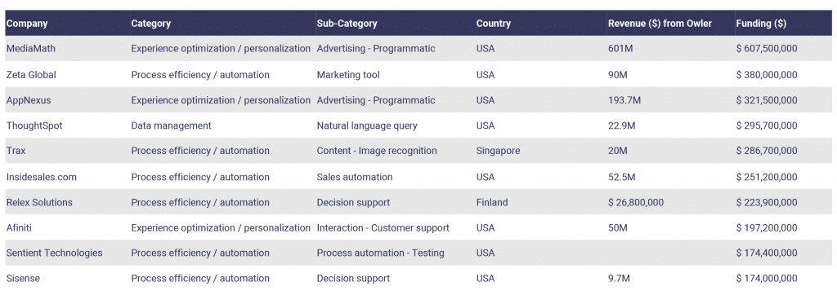Select AppNexus in the Company column
The height and width of the screenshot is (304, 837).
pyautogui.click(x=29, y=100)
